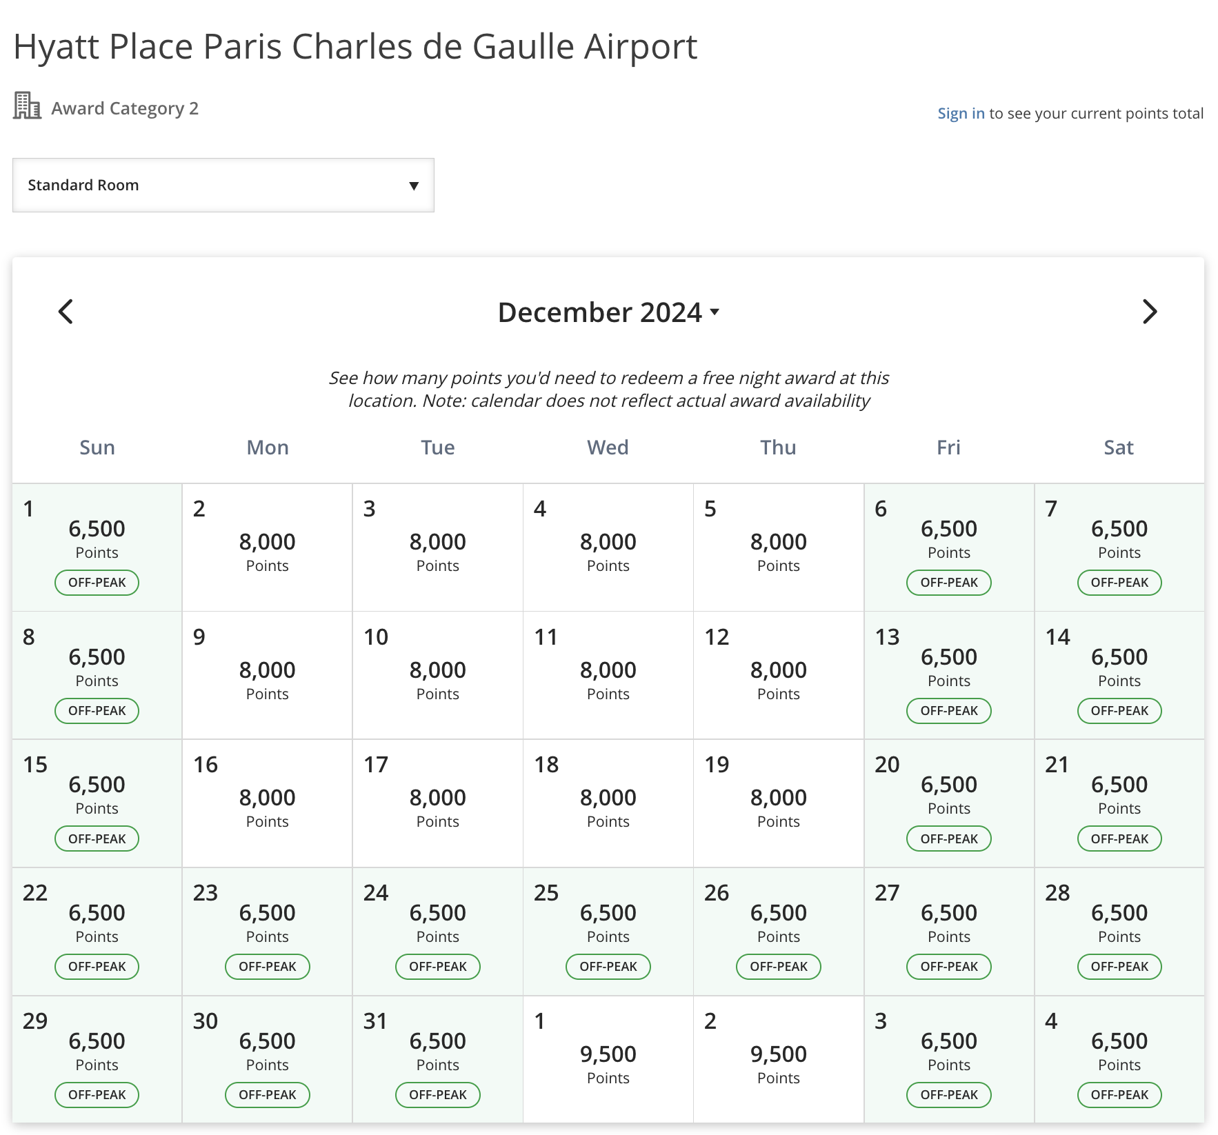Select December 12 calendar cell
This screenshot has height=1135, width=1218.
pyautogui.click(x=779, y=676)
